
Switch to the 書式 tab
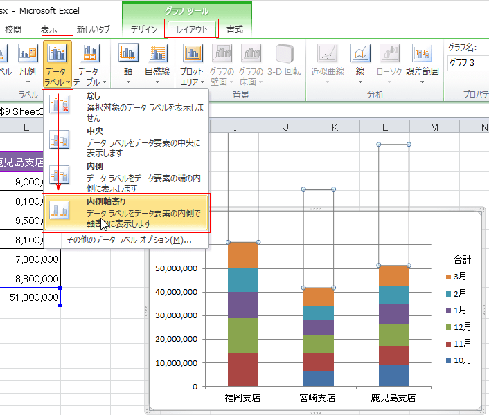[235, 29]
